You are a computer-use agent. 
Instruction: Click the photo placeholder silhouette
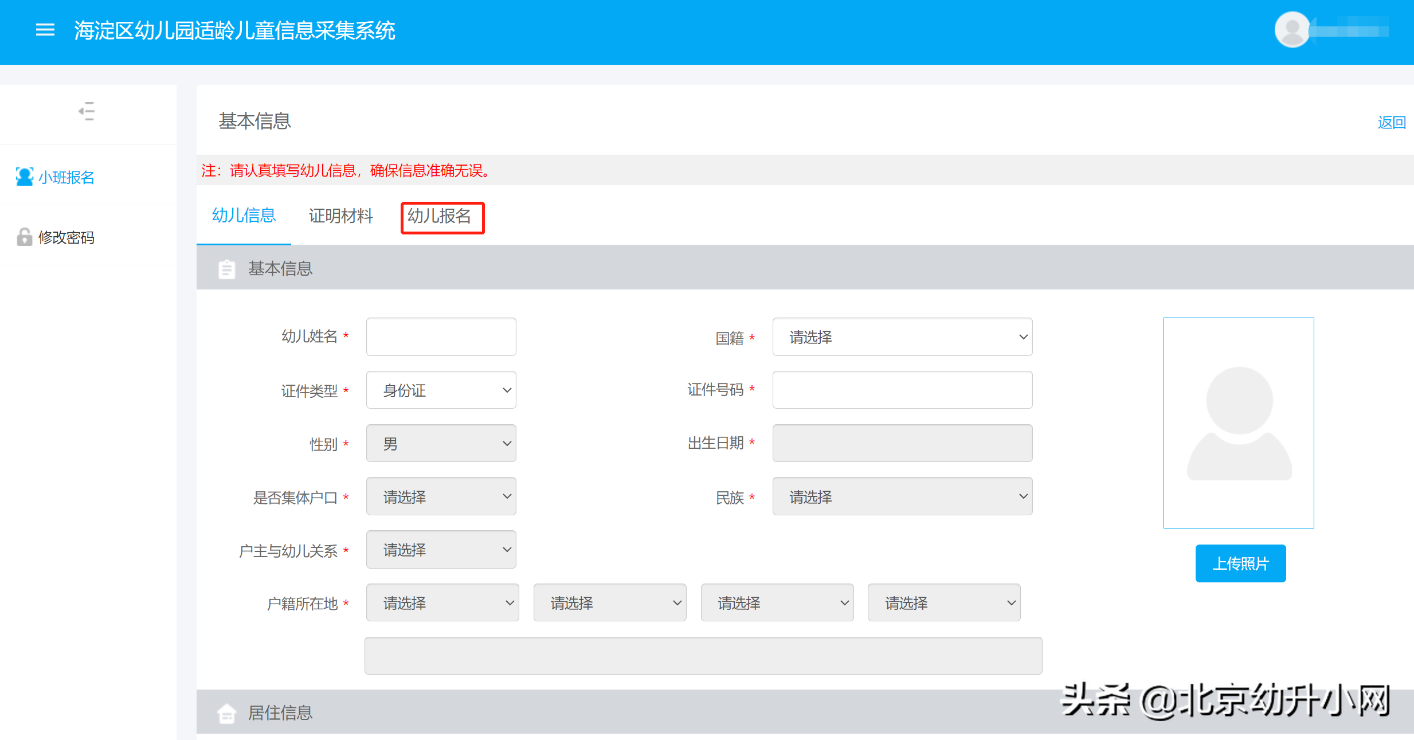click(1239, 423)
